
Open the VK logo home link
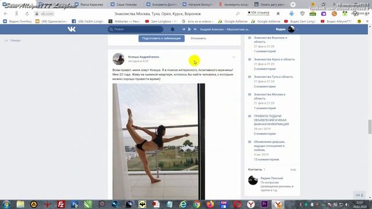click(71, 29)
